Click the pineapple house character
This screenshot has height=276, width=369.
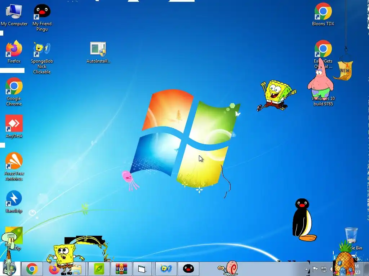click(x=345, y=261)
